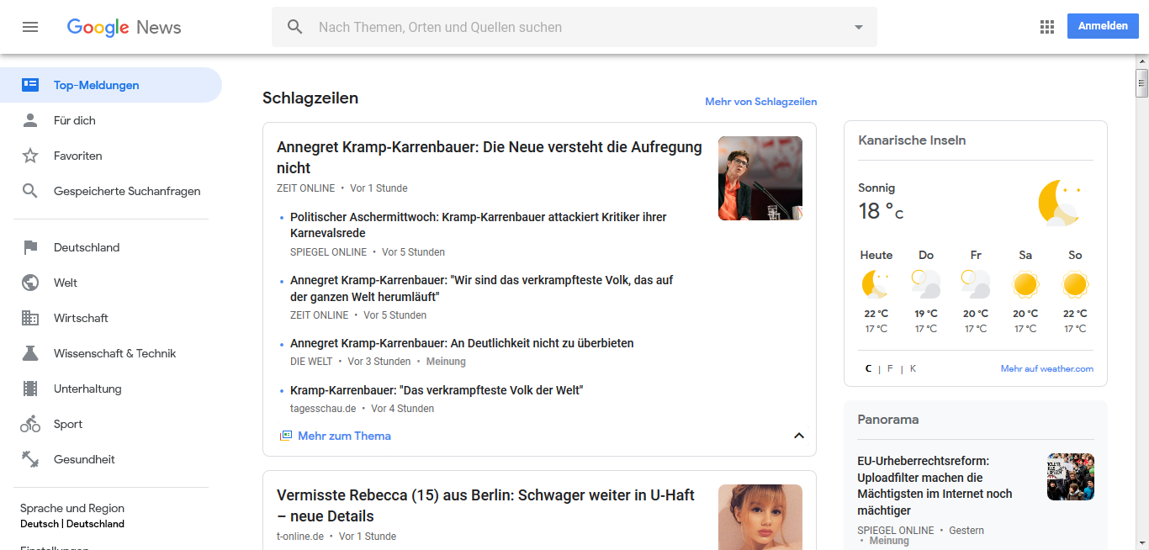Viewport: 1149px width, 550px height.
Task: Click the Top-Meldungen sidebar icon
Action: pyautogui.click(x=30, y=85)
